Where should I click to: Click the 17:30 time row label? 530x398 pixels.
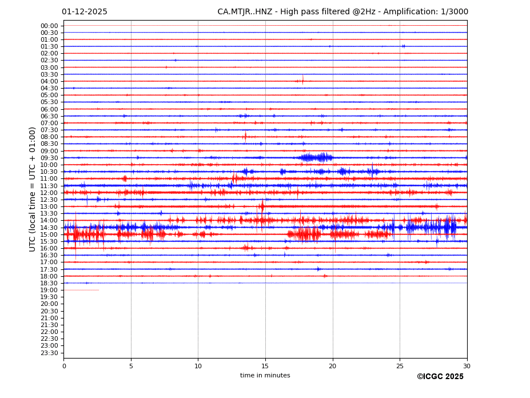[49, 269]
